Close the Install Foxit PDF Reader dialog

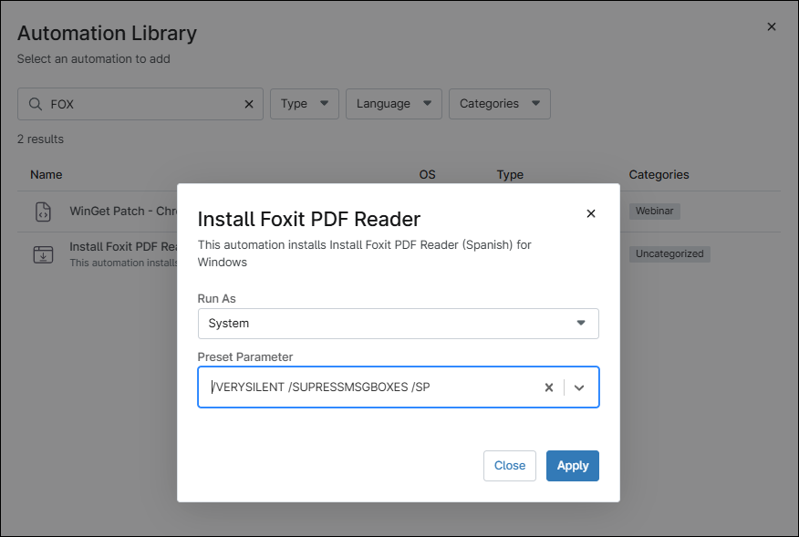pos(591,212)
